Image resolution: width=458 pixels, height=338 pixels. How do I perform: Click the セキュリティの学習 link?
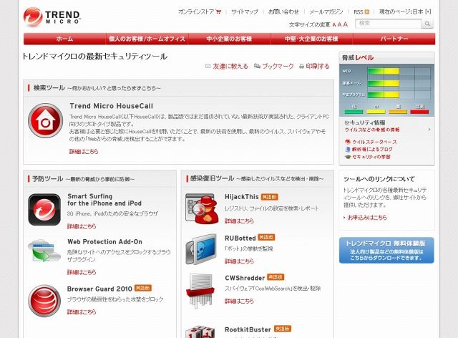point(371,157)
